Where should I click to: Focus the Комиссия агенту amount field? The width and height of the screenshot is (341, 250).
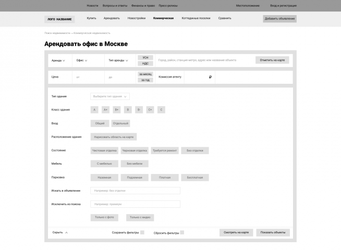point(200,77)
